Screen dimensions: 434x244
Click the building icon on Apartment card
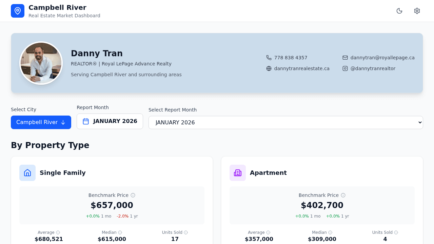point(237,173)
